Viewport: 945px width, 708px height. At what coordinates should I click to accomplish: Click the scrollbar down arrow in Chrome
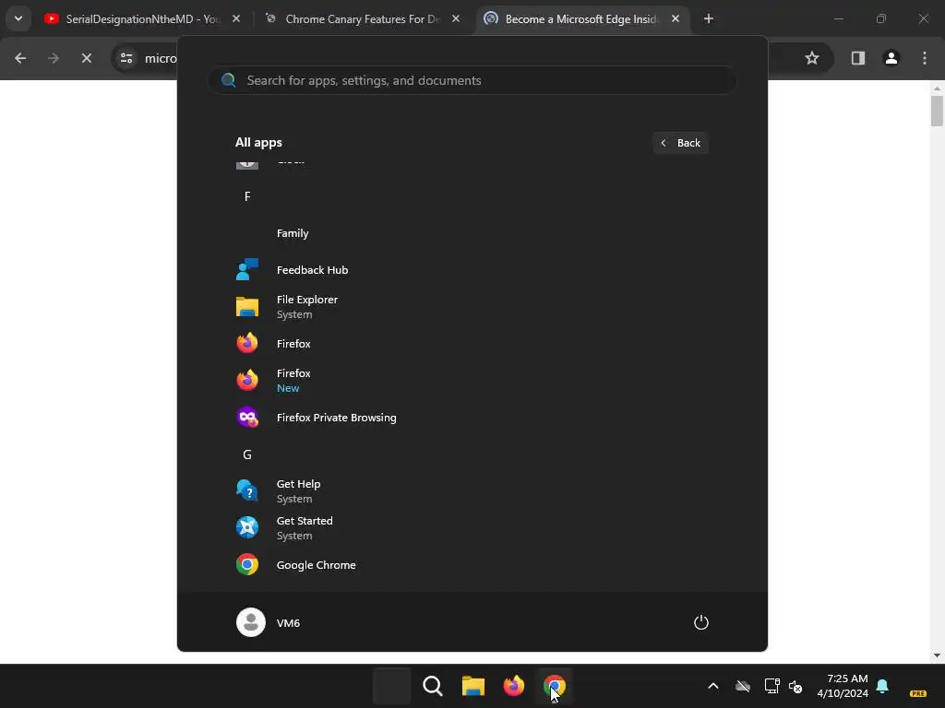click(x=937, y=655)
